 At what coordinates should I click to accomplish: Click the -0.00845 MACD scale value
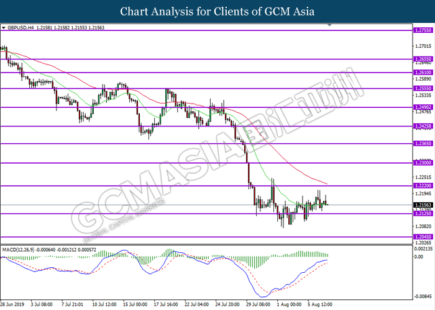point(423,296)
